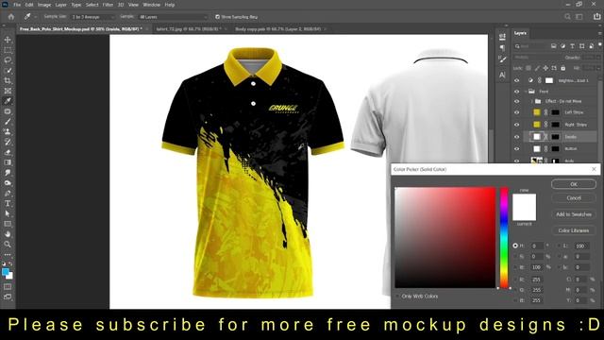The height and width of the screenshot is (340, 604).
Task: Click inside the red color field
Action: (445, 237)
